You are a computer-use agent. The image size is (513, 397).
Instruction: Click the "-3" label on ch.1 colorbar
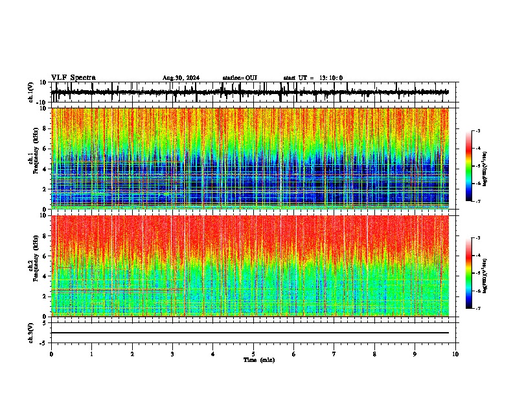tap(477, 131)
